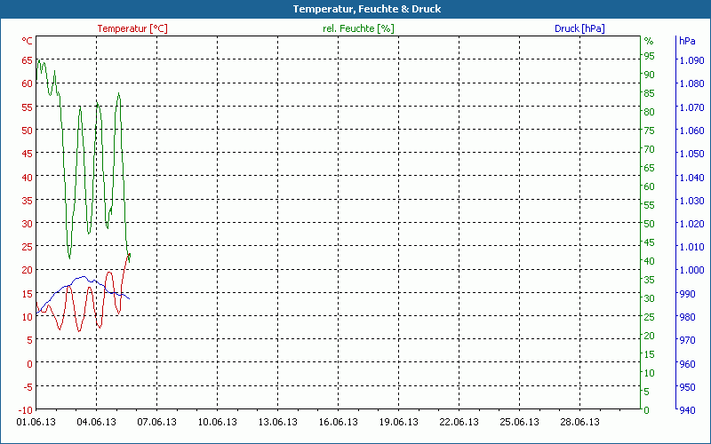Image resolution: width=711 pixels, height=444 pixels.
Task: Click the green humidity axis value '50'
Action: [650, 224]
